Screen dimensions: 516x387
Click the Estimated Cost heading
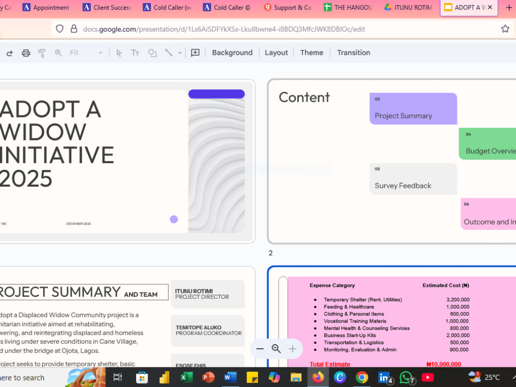click(x=446, y=285)
